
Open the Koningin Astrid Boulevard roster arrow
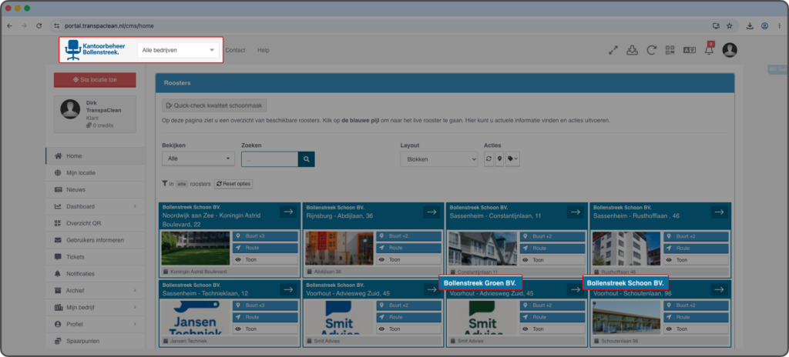288,212
